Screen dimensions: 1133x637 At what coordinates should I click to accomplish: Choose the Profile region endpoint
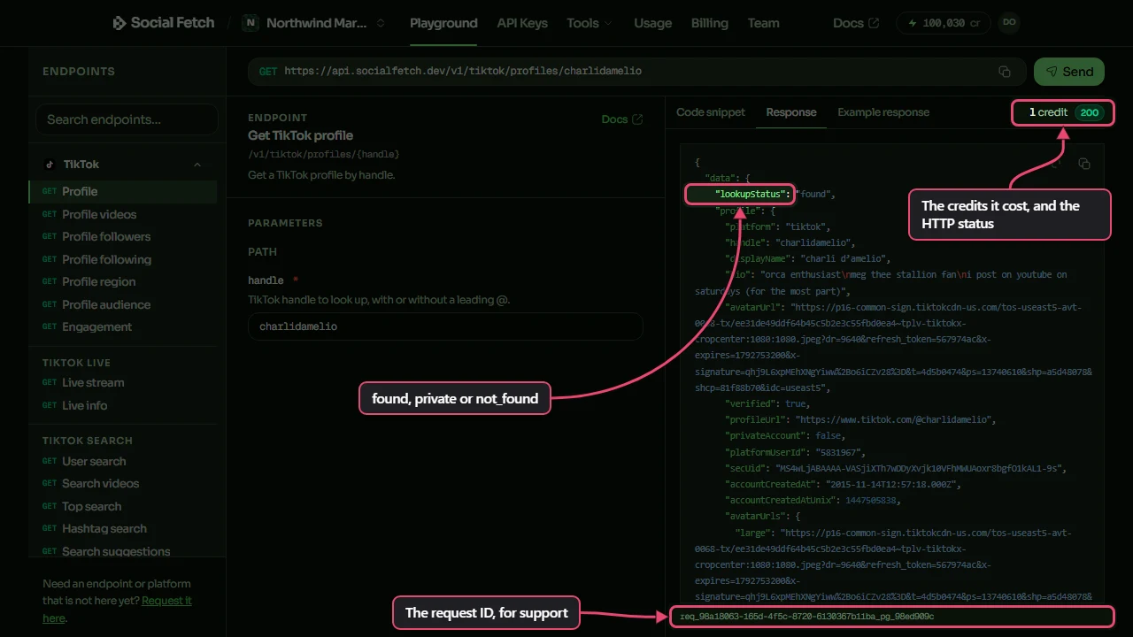coord(123,281)
